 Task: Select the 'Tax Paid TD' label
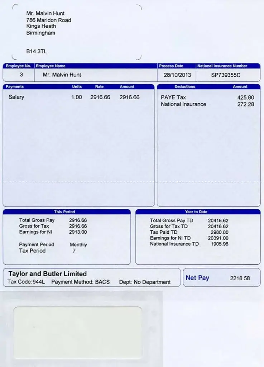[164, 232]
